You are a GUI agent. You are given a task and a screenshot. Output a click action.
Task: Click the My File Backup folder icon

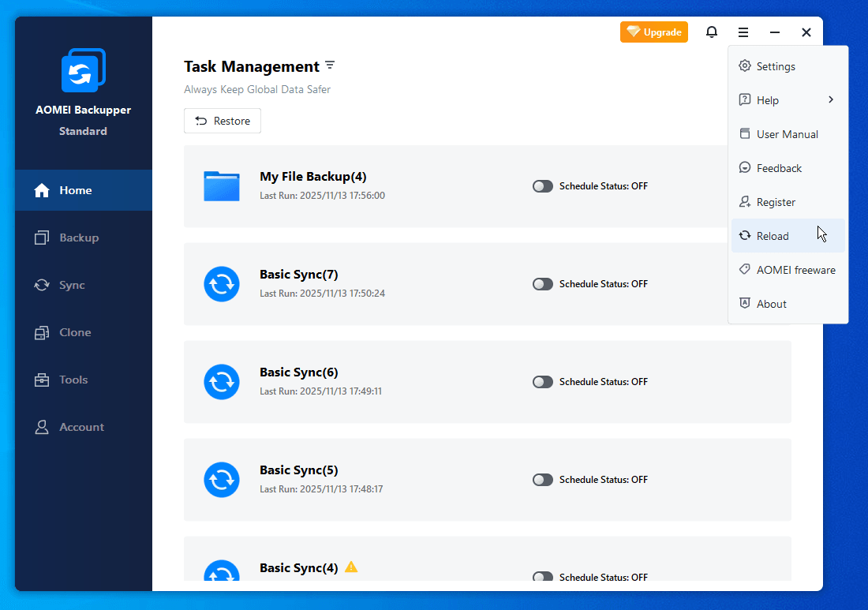[222, 186]
